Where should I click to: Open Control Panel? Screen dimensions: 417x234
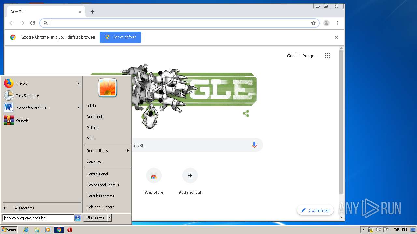[97, 174]
